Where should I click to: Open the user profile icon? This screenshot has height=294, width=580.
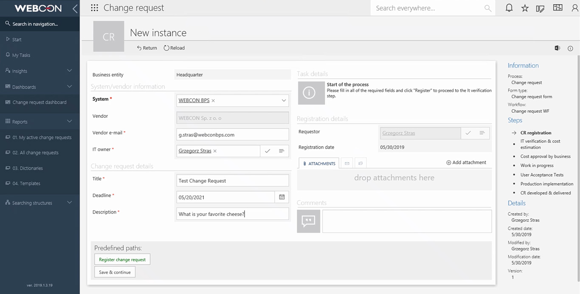coord(574,8)
